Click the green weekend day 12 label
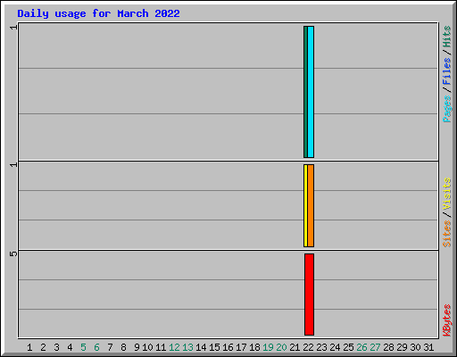Viewport: 457px width, 357px height. [174, 347]
